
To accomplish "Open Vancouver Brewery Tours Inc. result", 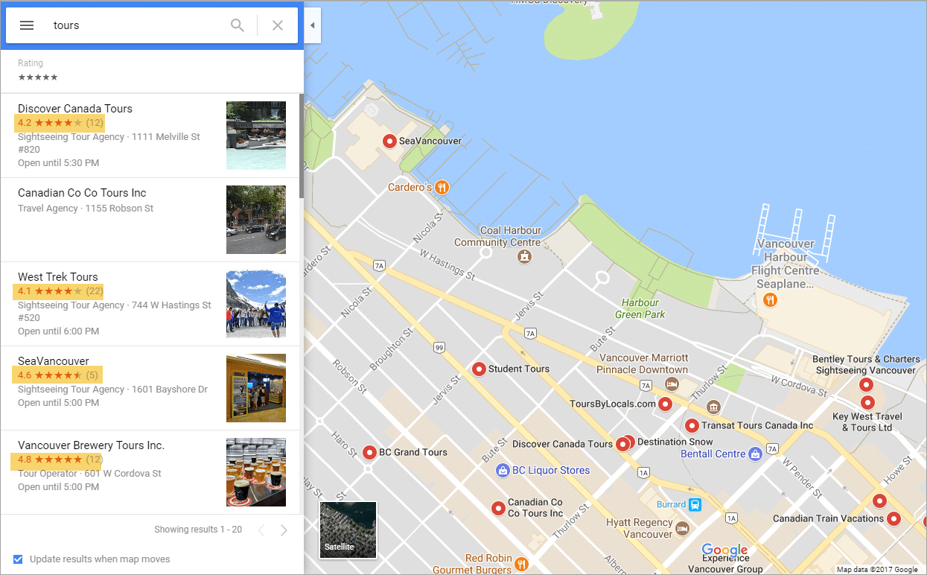I will pyautogui.click(x=150, y=472).
